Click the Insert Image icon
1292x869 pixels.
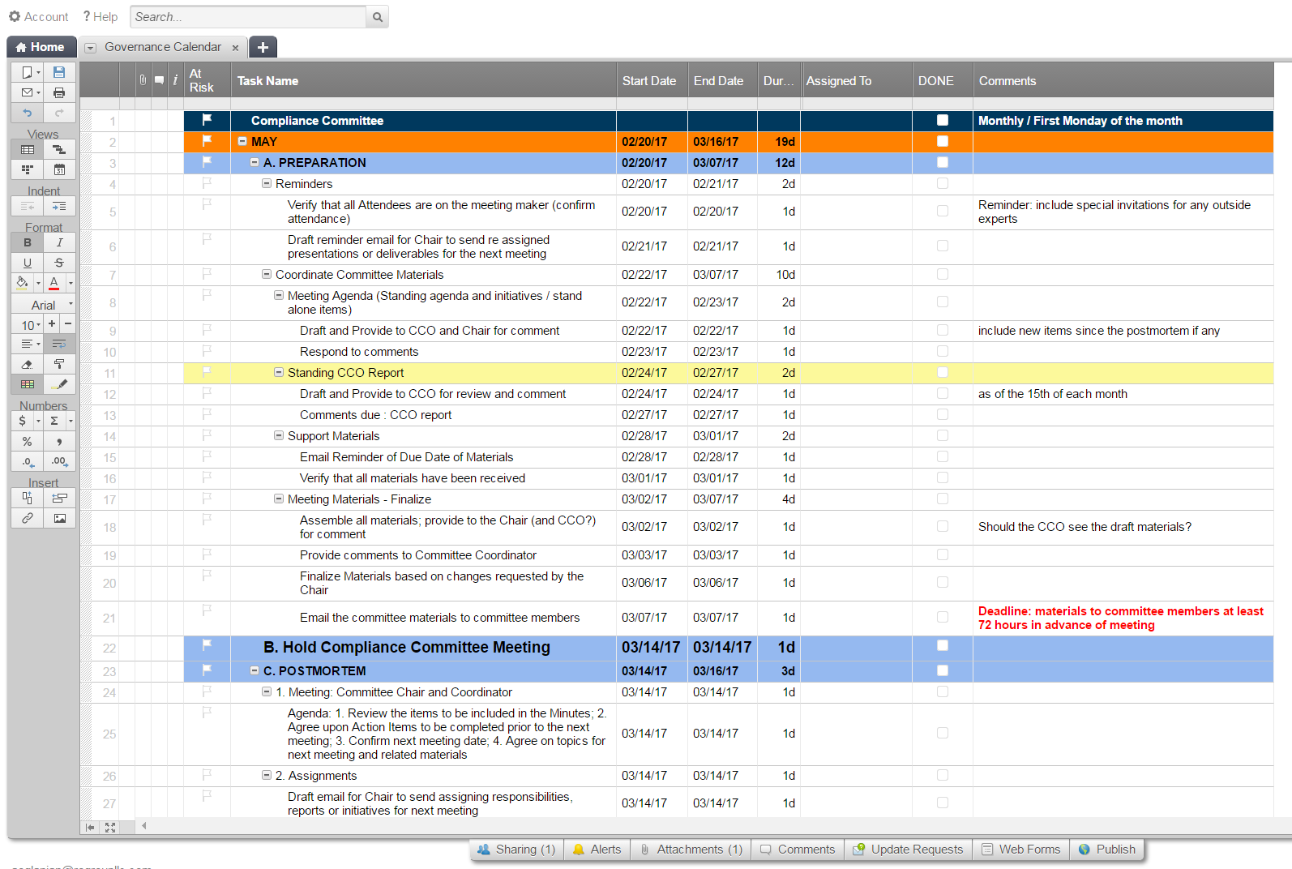(x=59, y=518)
